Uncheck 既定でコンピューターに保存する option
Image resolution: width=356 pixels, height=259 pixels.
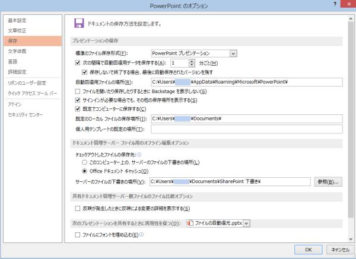coord(78,109)
